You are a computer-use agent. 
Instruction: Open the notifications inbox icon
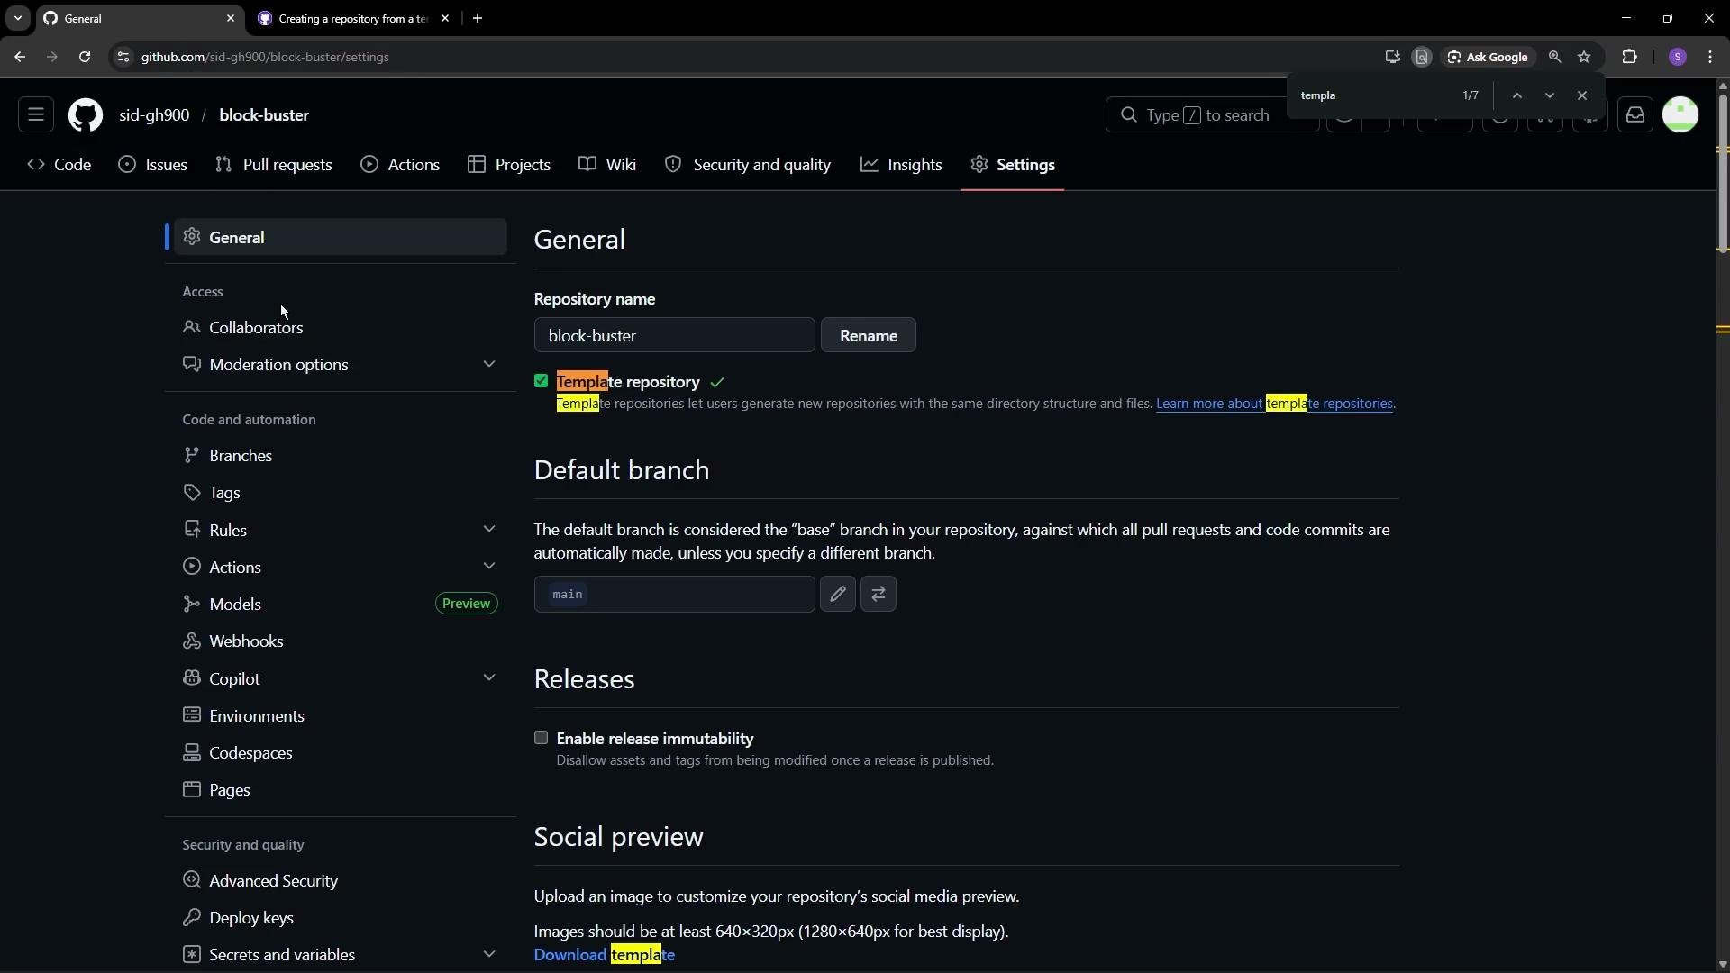[1634, 114]
